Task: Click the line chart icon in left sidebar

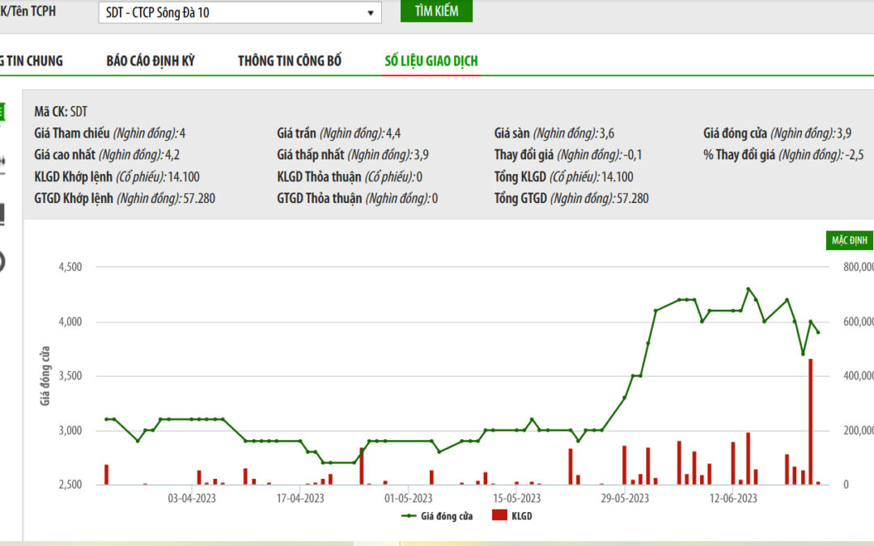Action: (x=2, y=162)
